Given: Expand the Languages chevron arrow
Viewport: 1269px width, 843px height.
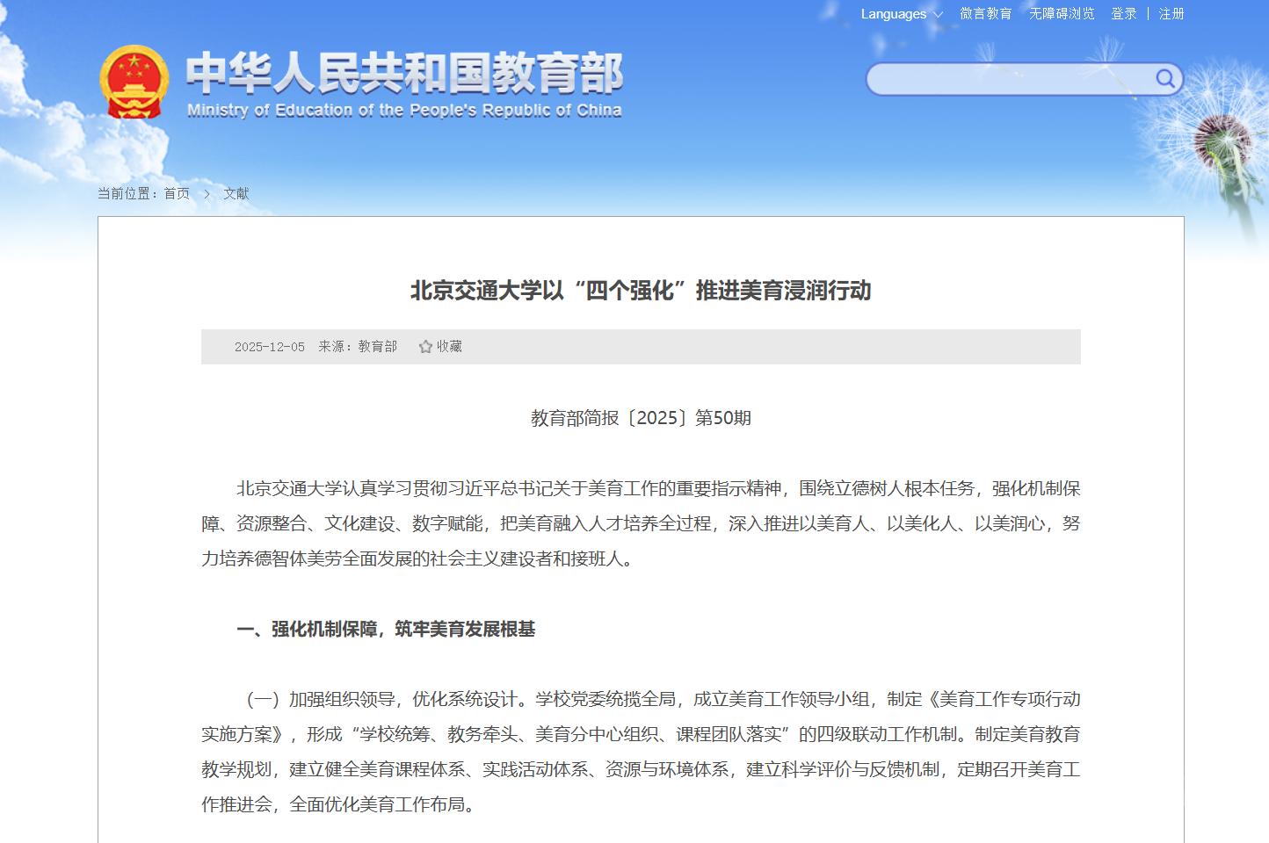Looking at the screenshot, I should pyautogui.click(x=938, y=15).
